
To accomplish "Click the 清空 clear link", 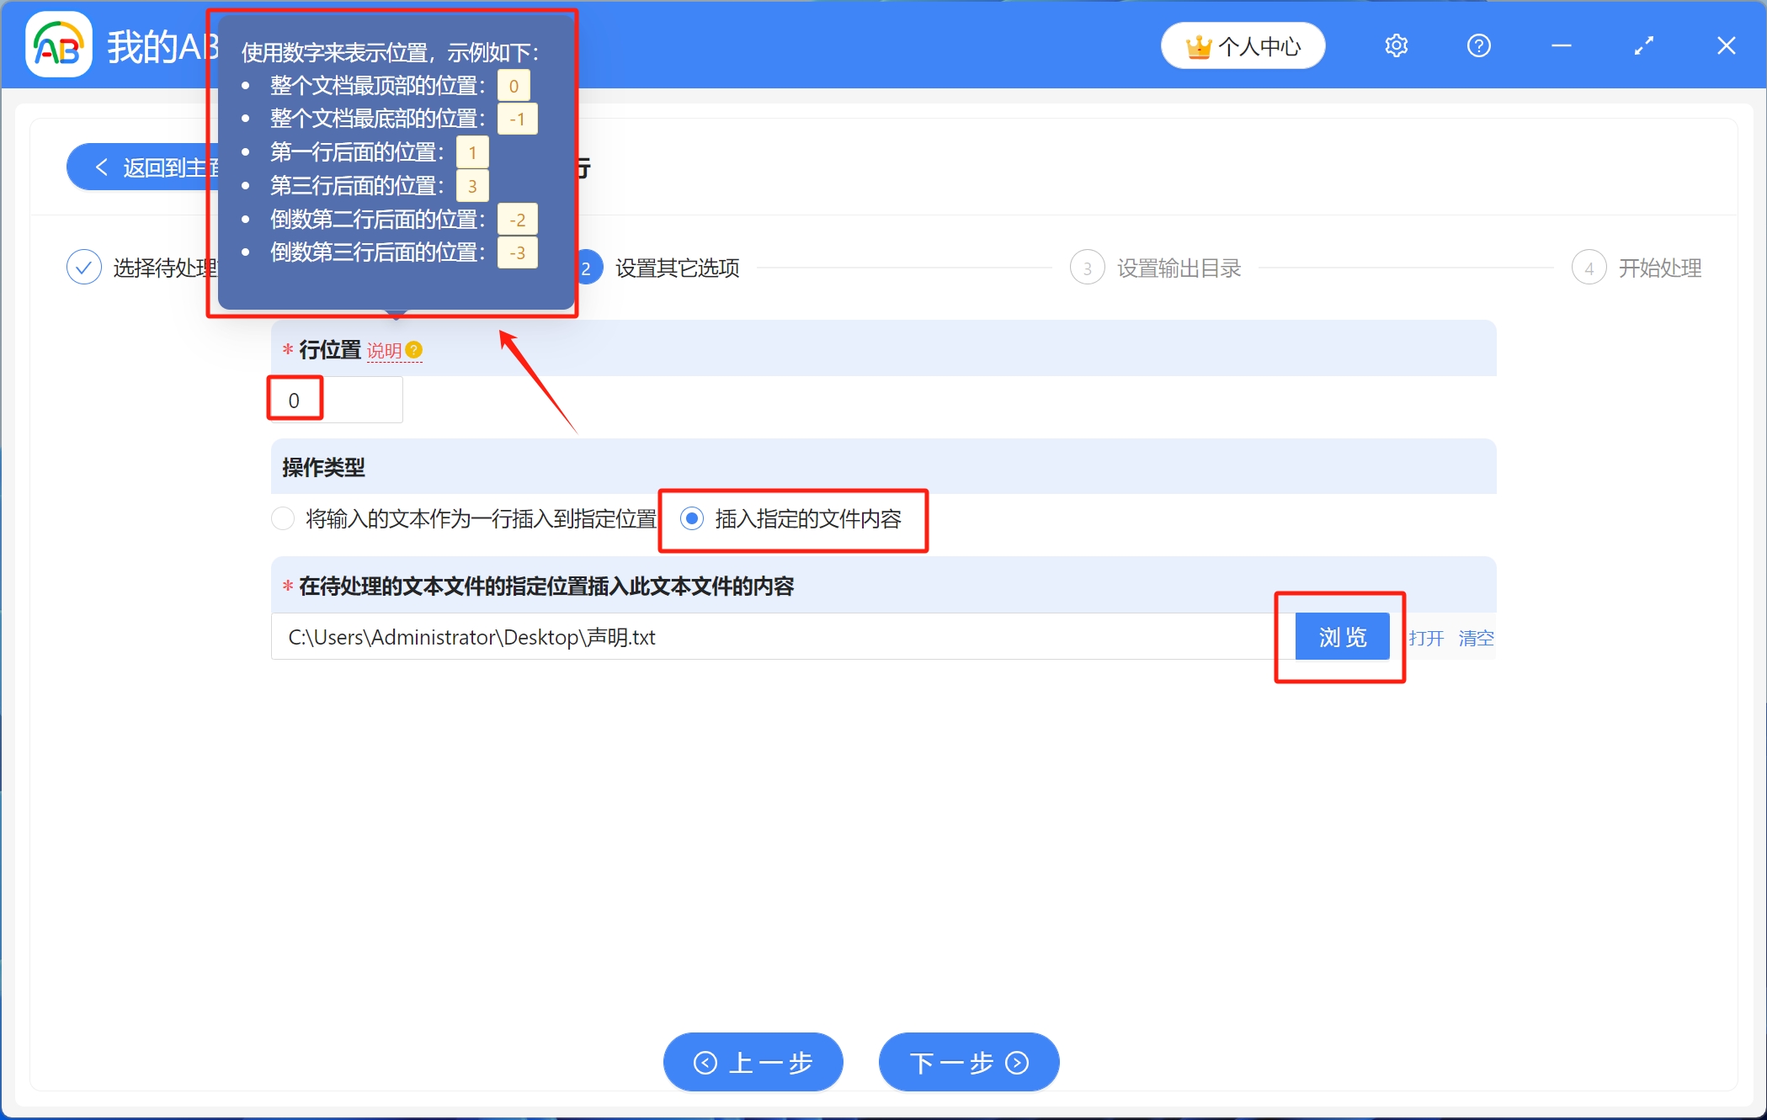I will pos(1477,638).
